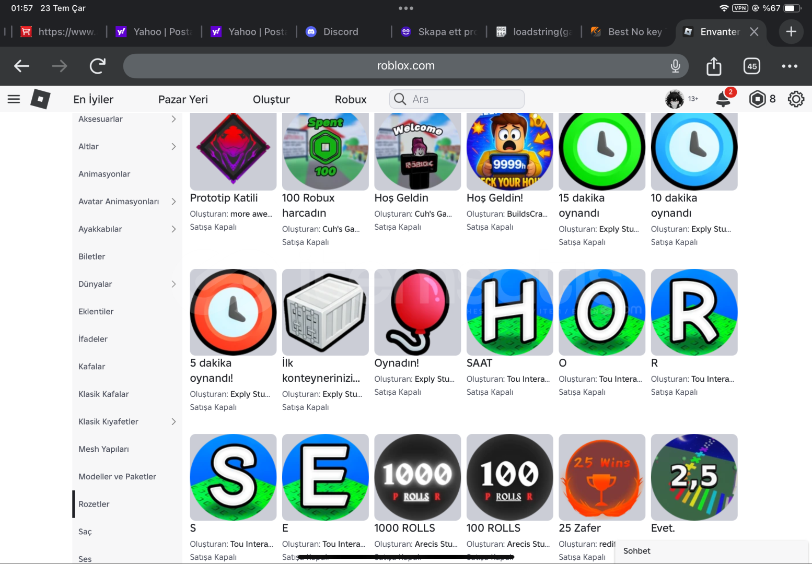Expand the Aksesuarlar category chevron

click(173, 119)
